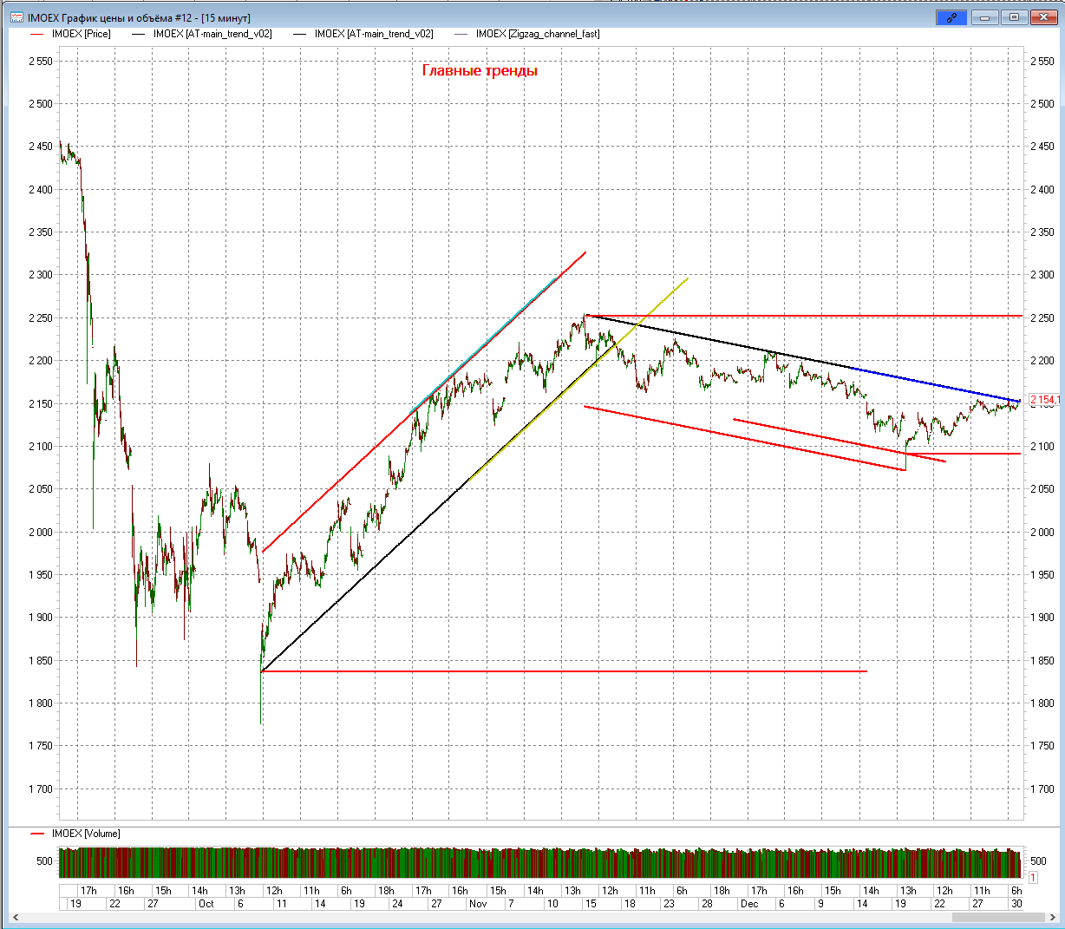
Task: Click the "Главные тренды" chart title label
Action: pos(480,71)
